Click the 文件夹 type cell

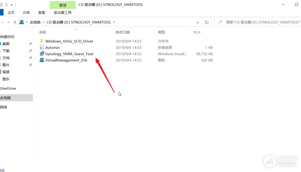[x=163, y=41]
